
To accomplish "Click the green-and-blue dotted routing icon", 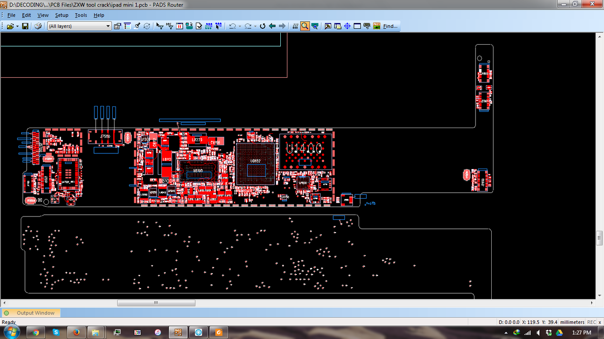I will pos(209,26).
